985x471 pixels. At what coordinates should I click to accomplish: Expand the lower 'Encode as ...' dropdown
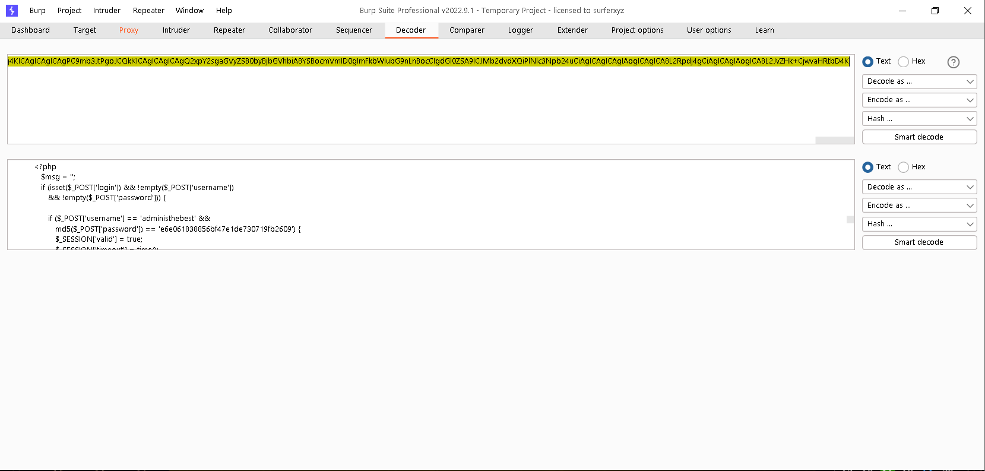click(919, 206)
